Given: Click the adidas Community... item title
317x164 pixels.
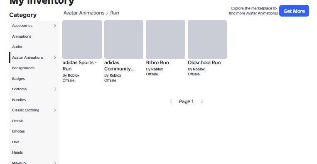Looking at the screenshot, I should [x=119, y=66].
